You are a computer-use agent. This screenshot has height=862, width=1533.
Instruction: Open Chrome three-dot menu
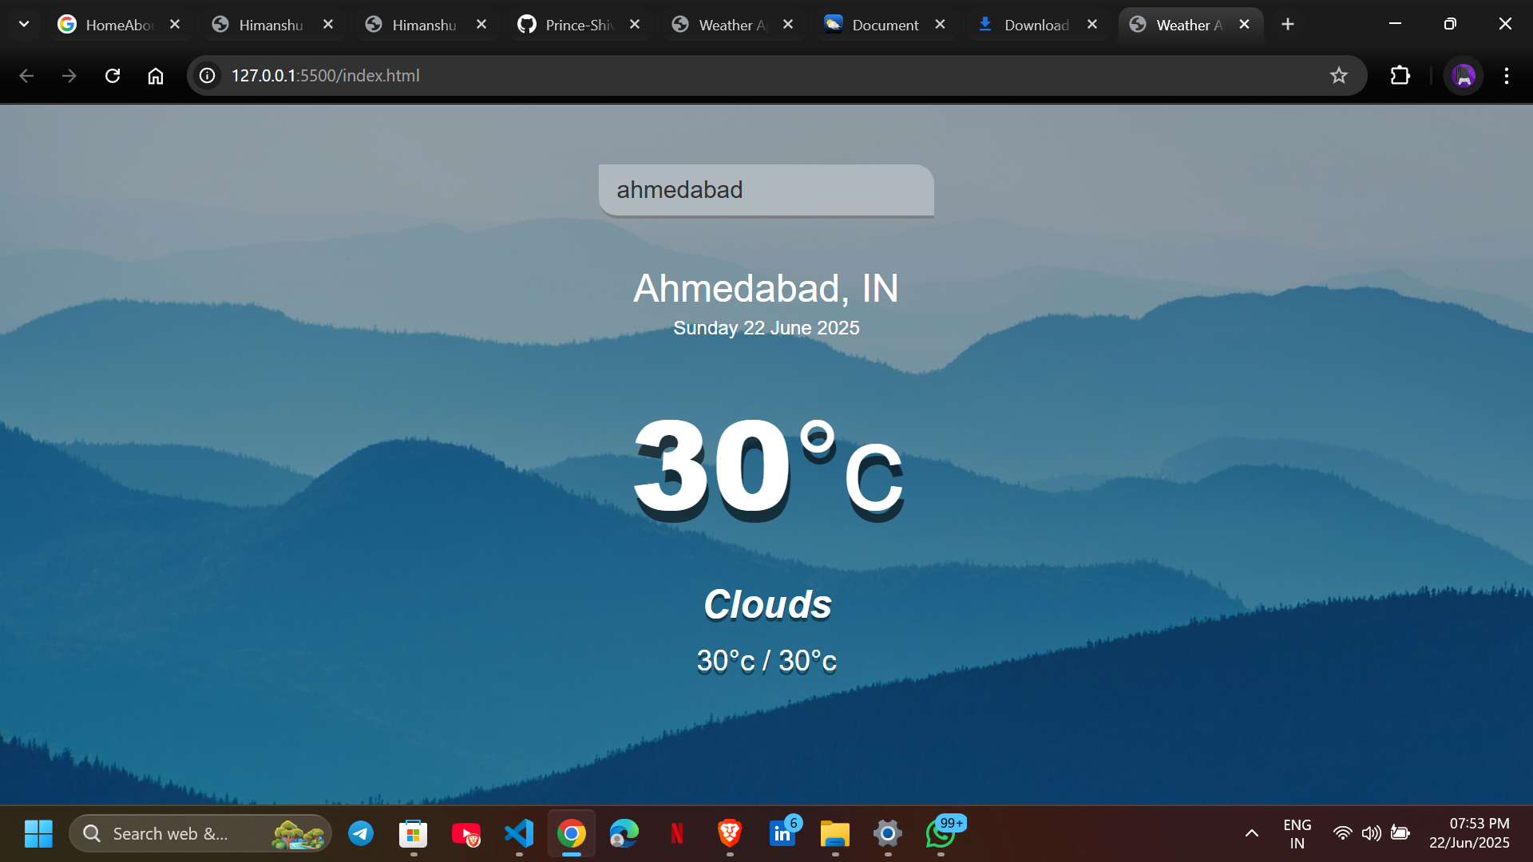coord(1507,76)
